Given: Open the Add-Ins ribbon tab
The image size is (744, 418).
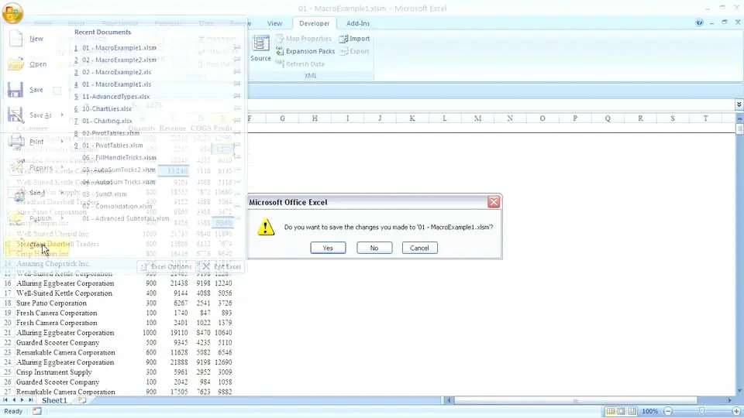Looking at the screenshot, I should (358, 23).
